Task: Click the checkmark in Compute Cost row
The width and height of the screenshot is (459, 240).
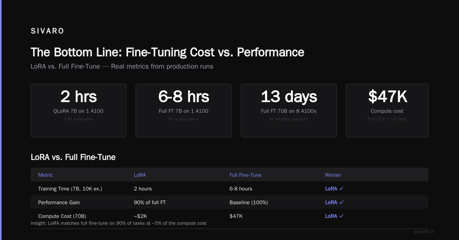Action: tap(342, 216)
